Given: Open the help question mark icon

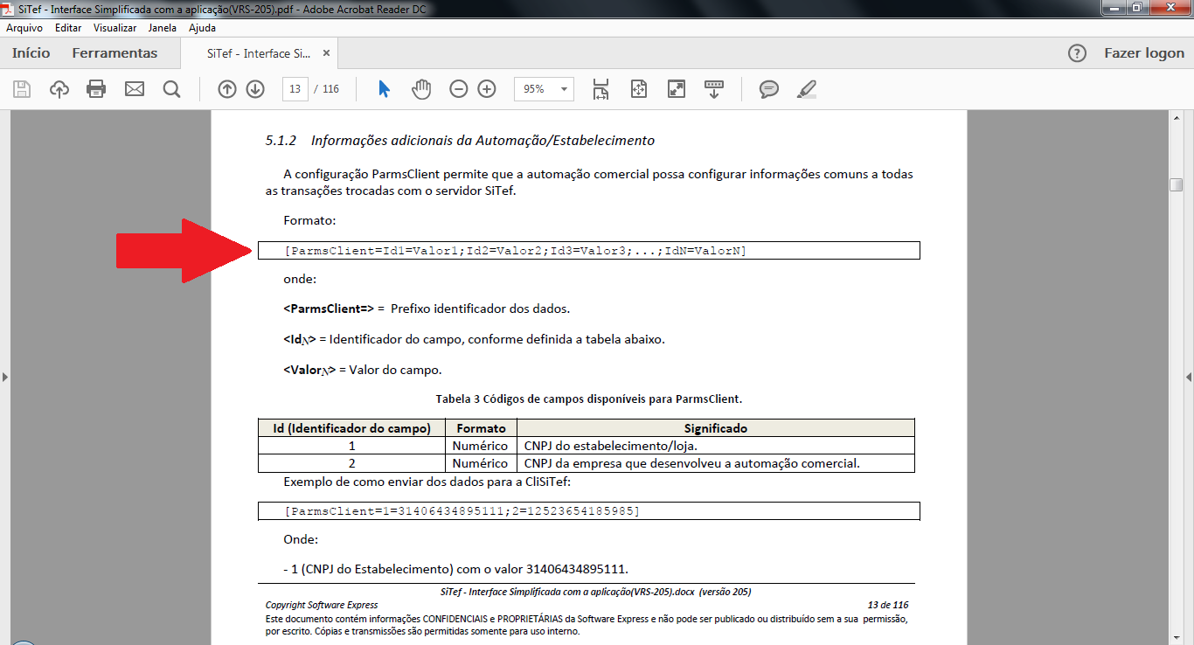Looking at the screenshot, I should coord(1078,53).
